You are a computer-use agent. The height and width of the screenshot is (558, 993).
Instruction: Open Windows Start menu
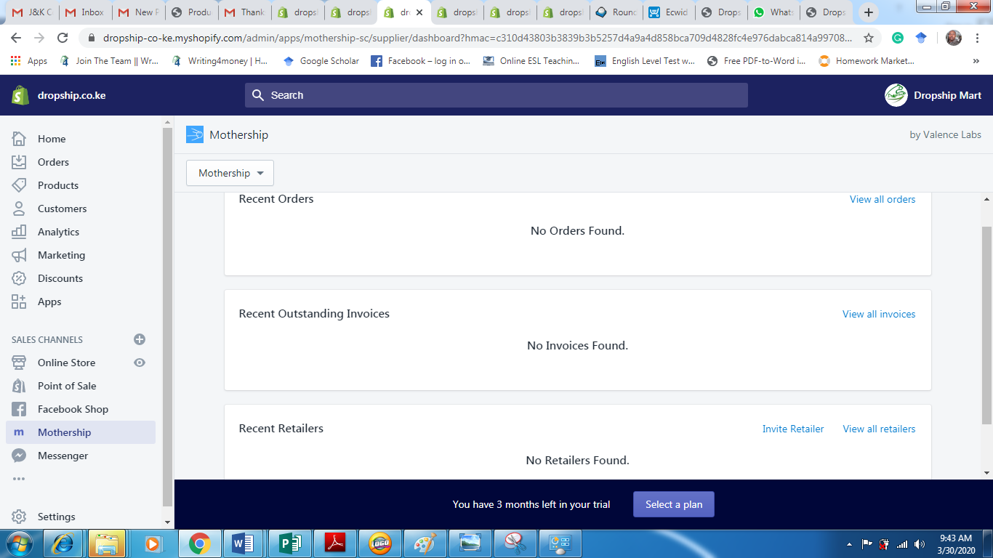19,543
